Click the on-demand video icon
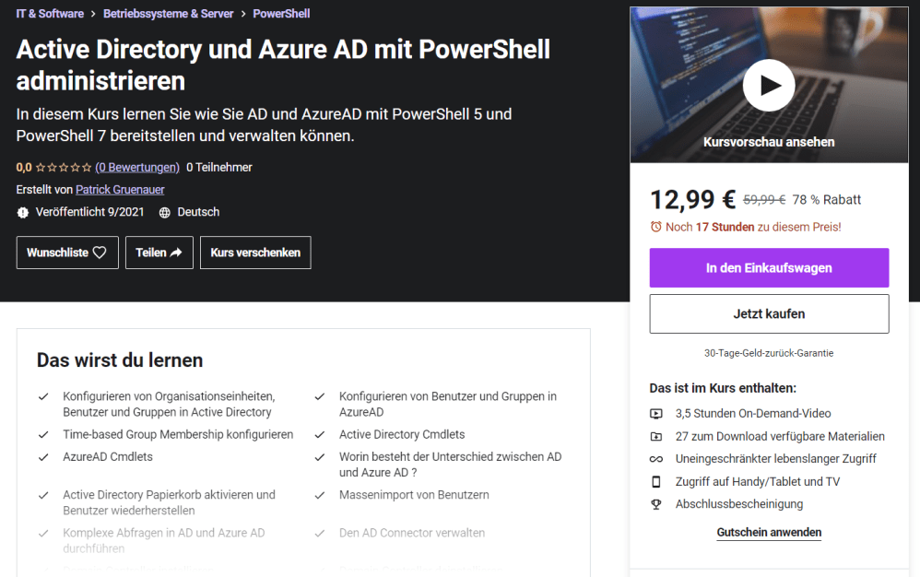 pos(656,414)
